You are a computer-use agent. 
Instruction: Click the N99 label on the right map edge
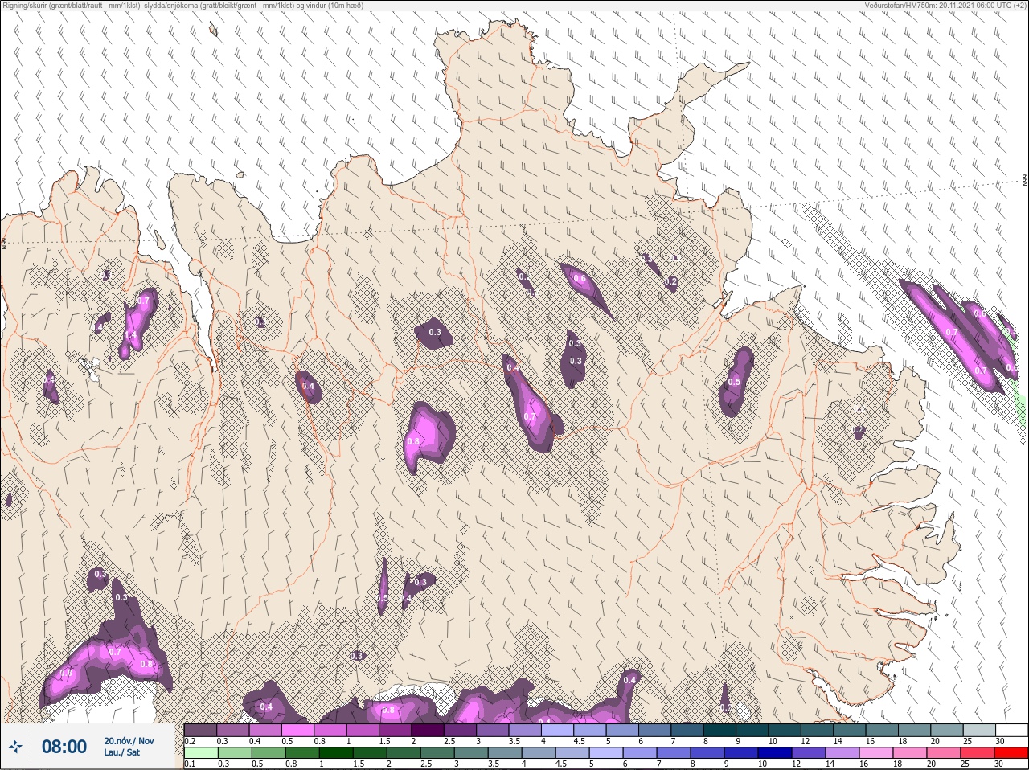1025,181
